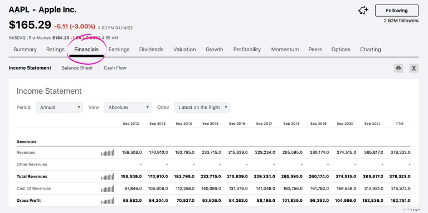The height and width of the screenshot is (213, 428).
Task: Switch to the Growth tab
Action: click(x=214, y=50)
